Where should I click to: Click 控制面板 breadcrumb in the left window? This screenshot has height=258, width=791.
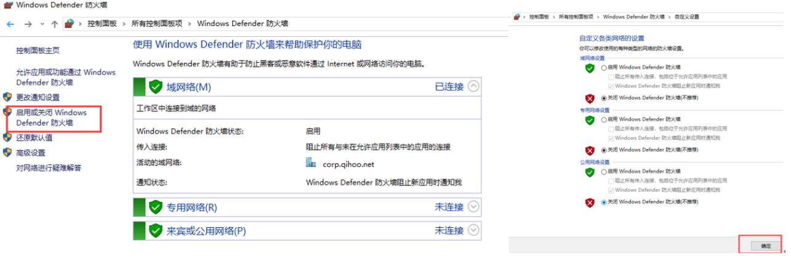click(103, 23)
